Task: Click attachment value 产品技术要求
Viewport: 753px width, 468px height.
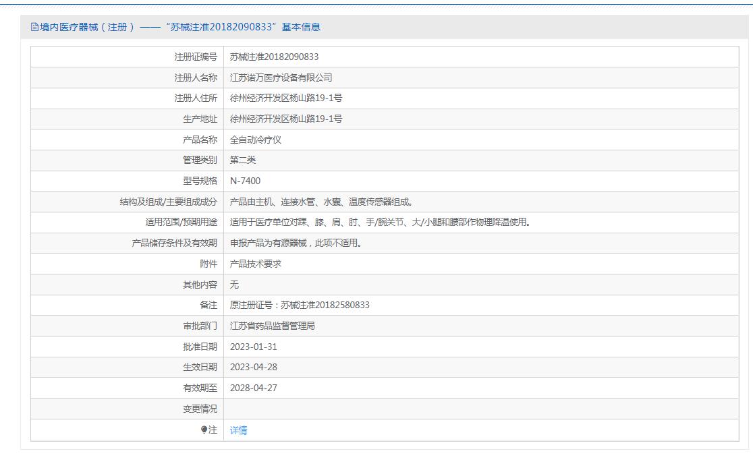Action: [256, 264]
